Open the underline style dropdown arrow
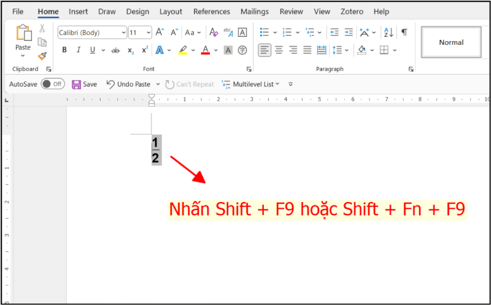 point(103,50)
